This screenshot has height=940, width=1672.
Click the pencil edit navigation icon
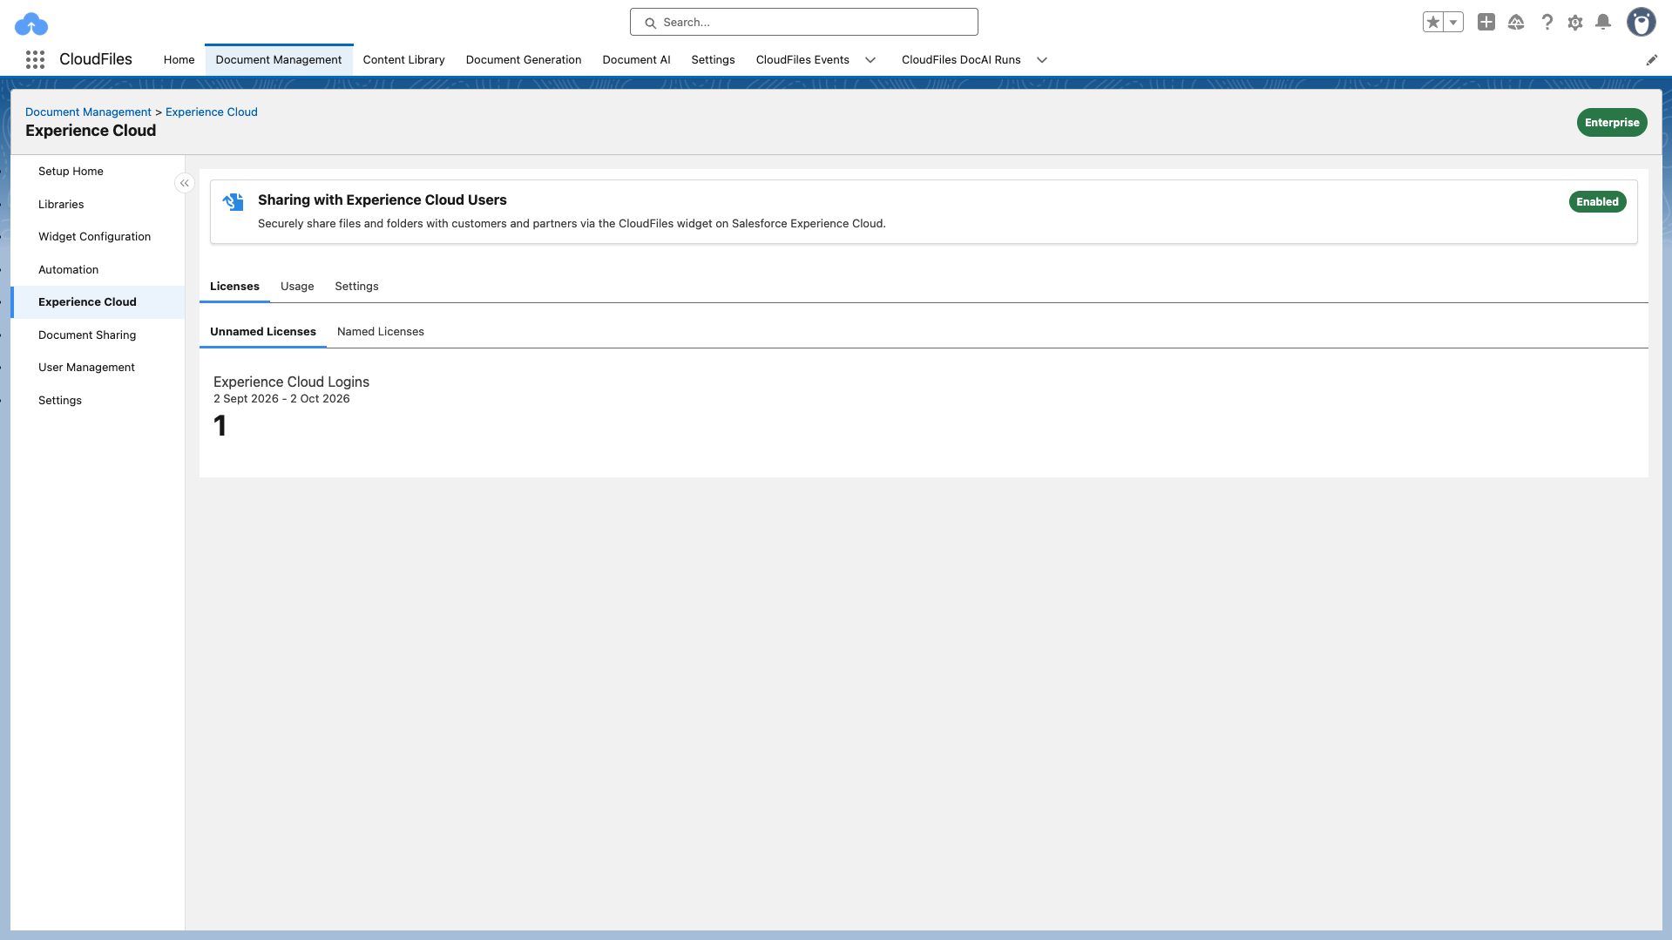1651,60
